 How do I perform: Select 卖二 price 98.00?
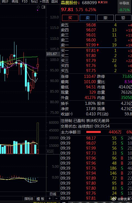[x=91, y=40]
